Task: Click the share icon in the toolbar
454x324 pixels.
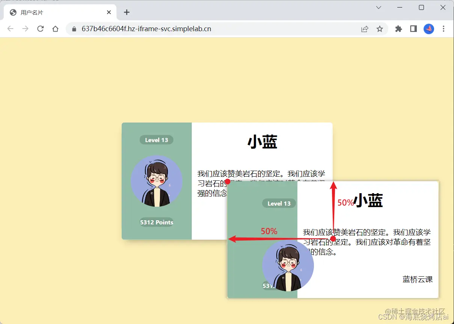Action: pos(364,29)
